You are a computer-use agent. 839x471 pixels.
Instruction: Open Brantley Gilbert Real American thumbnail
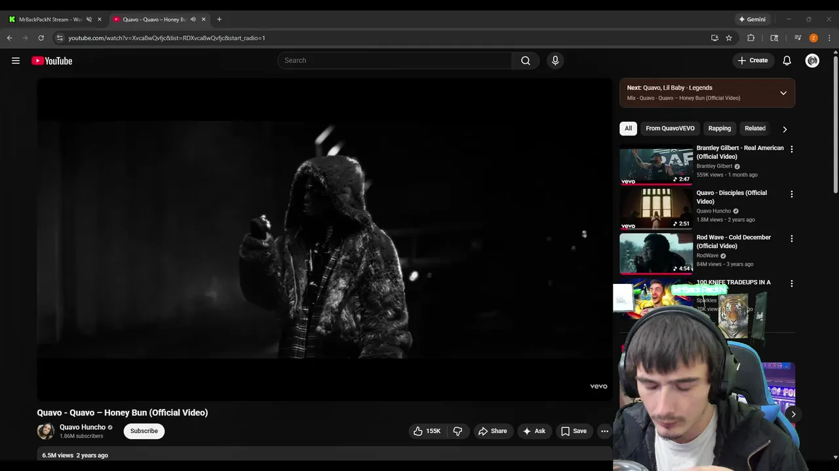(x=656, y=164)
